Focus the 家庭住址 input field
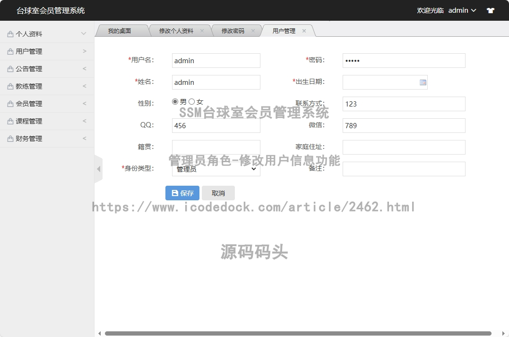509x337 pixels. 404,148
